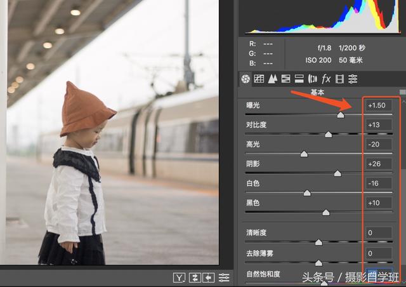Click the 黑色 blacks slider handle
Viewport: 406px width, 287px height.
(325, 213)
